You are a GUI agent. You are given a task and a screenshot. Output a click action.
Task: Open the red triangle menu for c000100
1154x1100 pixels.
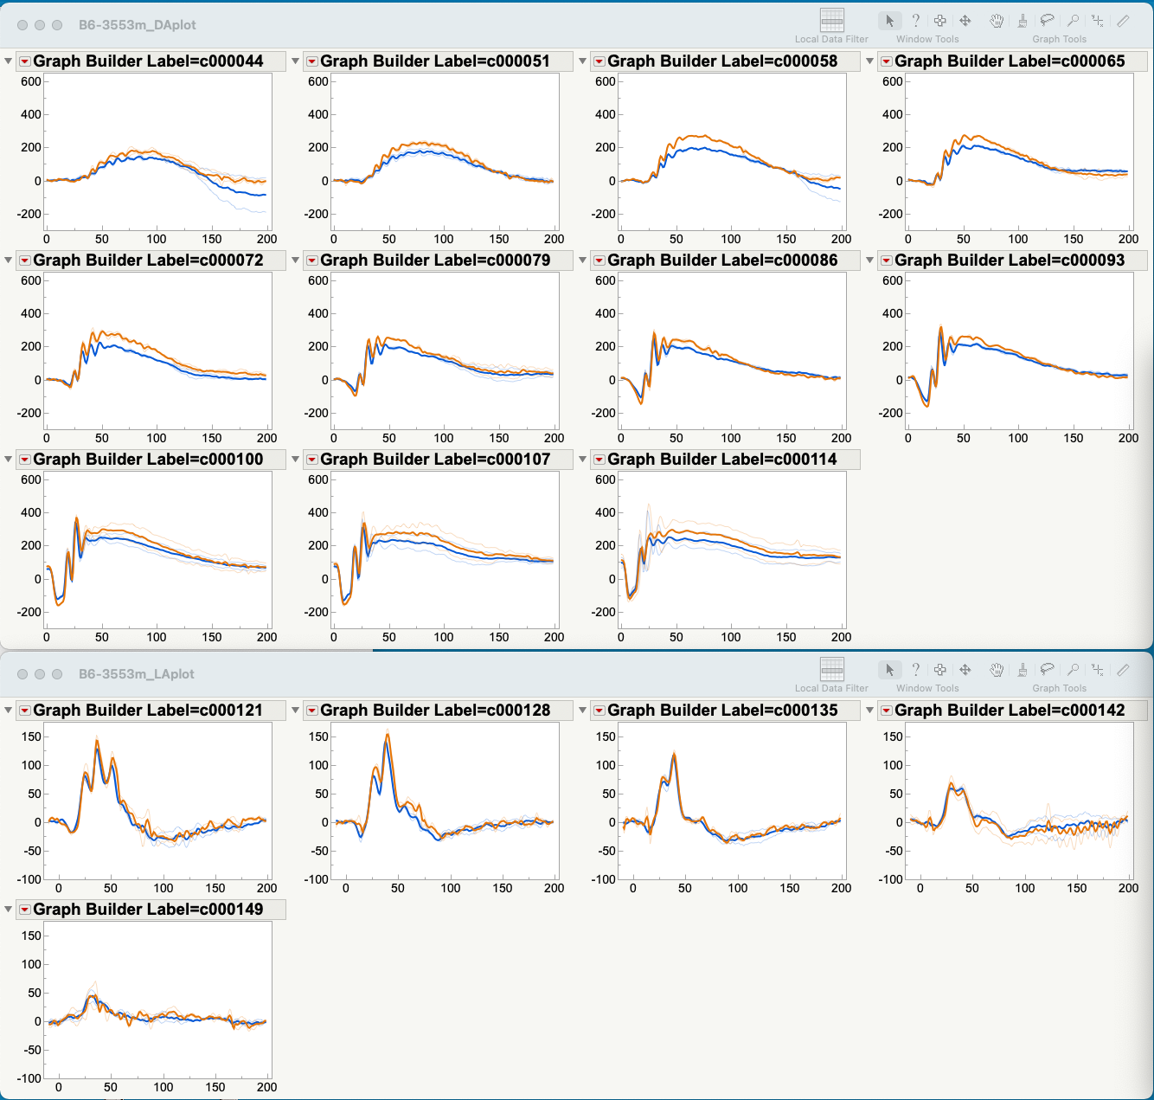[x=24, y=460]
